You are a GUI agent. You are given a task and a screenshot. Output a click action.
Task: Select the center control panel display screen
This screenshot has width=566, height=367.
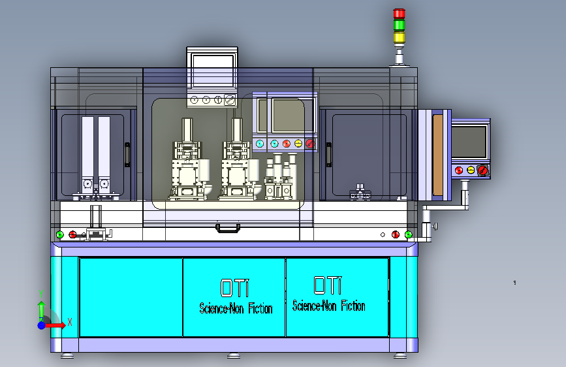click(288, 116)
